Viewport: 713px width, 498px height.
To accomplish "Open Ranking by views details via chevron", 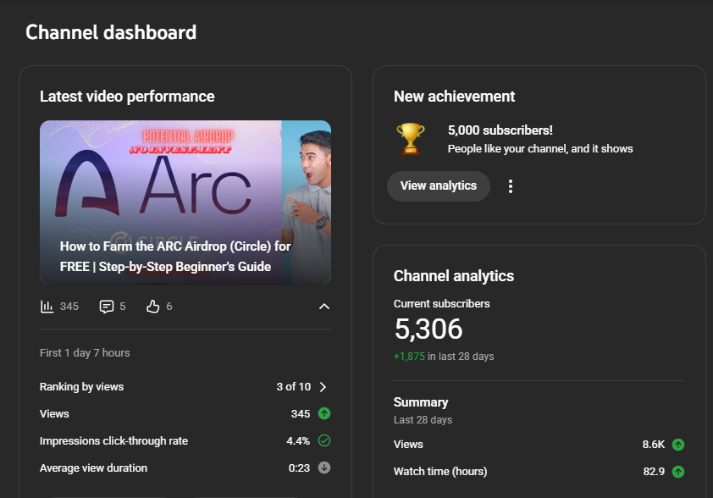I will pyautogui.click(x=323, y=386).
